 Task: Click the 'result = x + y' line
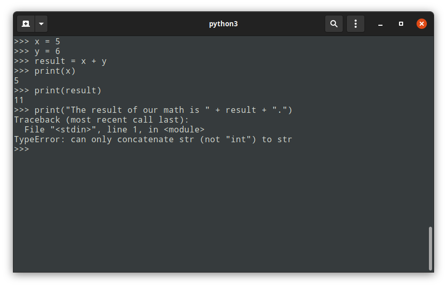70,61
